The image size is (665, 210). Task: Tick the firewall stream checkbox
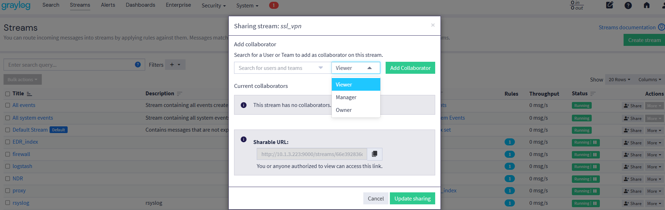(x=7, y=154)
